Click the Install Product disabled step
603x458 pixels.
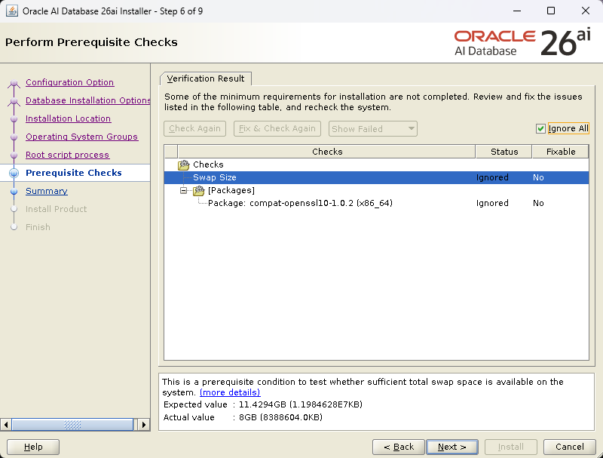[56, 209]
